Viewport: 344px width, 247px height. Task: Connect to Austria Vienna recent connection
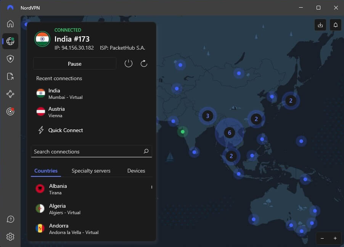[91, 112]
